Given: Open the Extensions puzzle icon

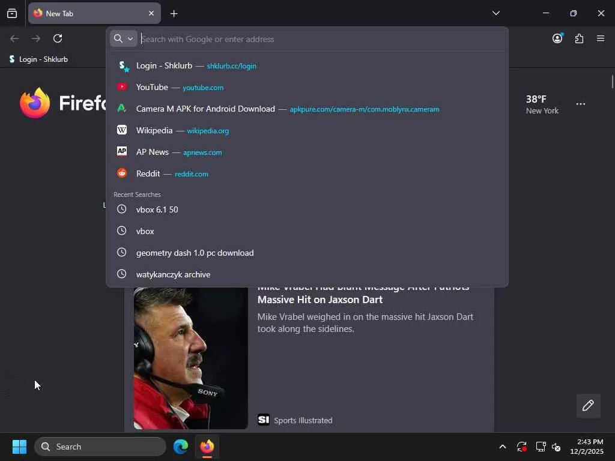Looking at the screenshot, I should (580, 38).
